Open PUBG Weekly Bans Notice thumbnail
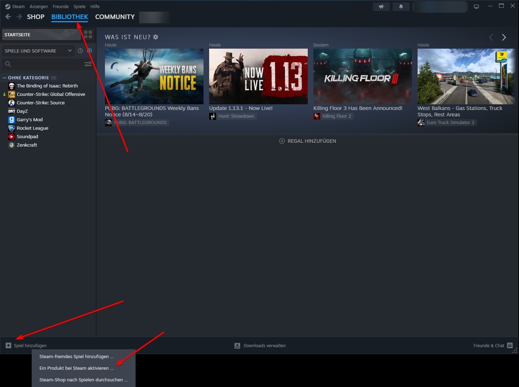The width and height of the screenshot is (519, 387). pyautogui.click(x=154, y=76)
